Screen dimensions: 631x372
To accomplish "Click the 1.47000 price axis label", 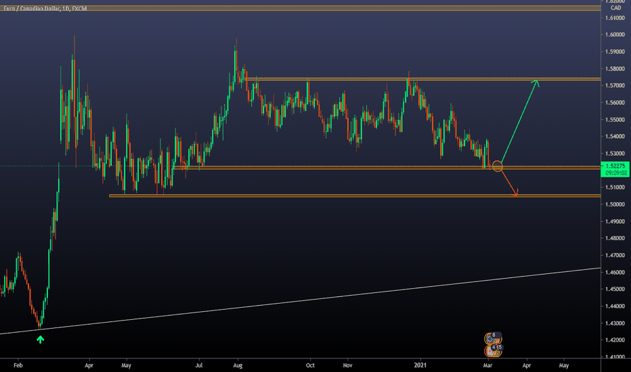I will pos(615,255).
